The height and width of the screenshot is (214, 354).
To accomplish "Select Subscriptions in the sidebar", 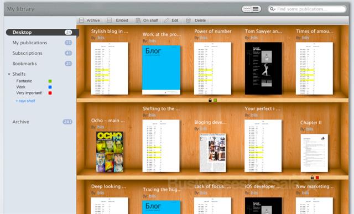I will [27, 53].
